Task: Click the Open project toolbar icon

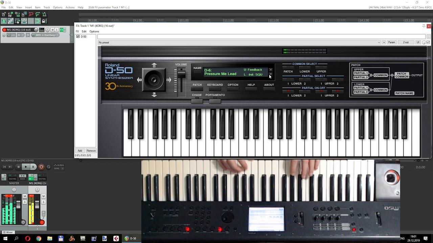Action: (10, 14)
